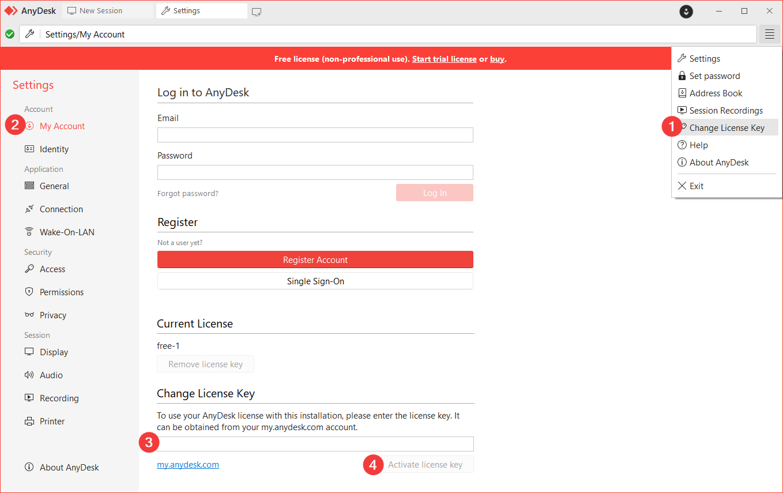
Task: Click the Single Sign-On button
Action: tap(315, 281)
